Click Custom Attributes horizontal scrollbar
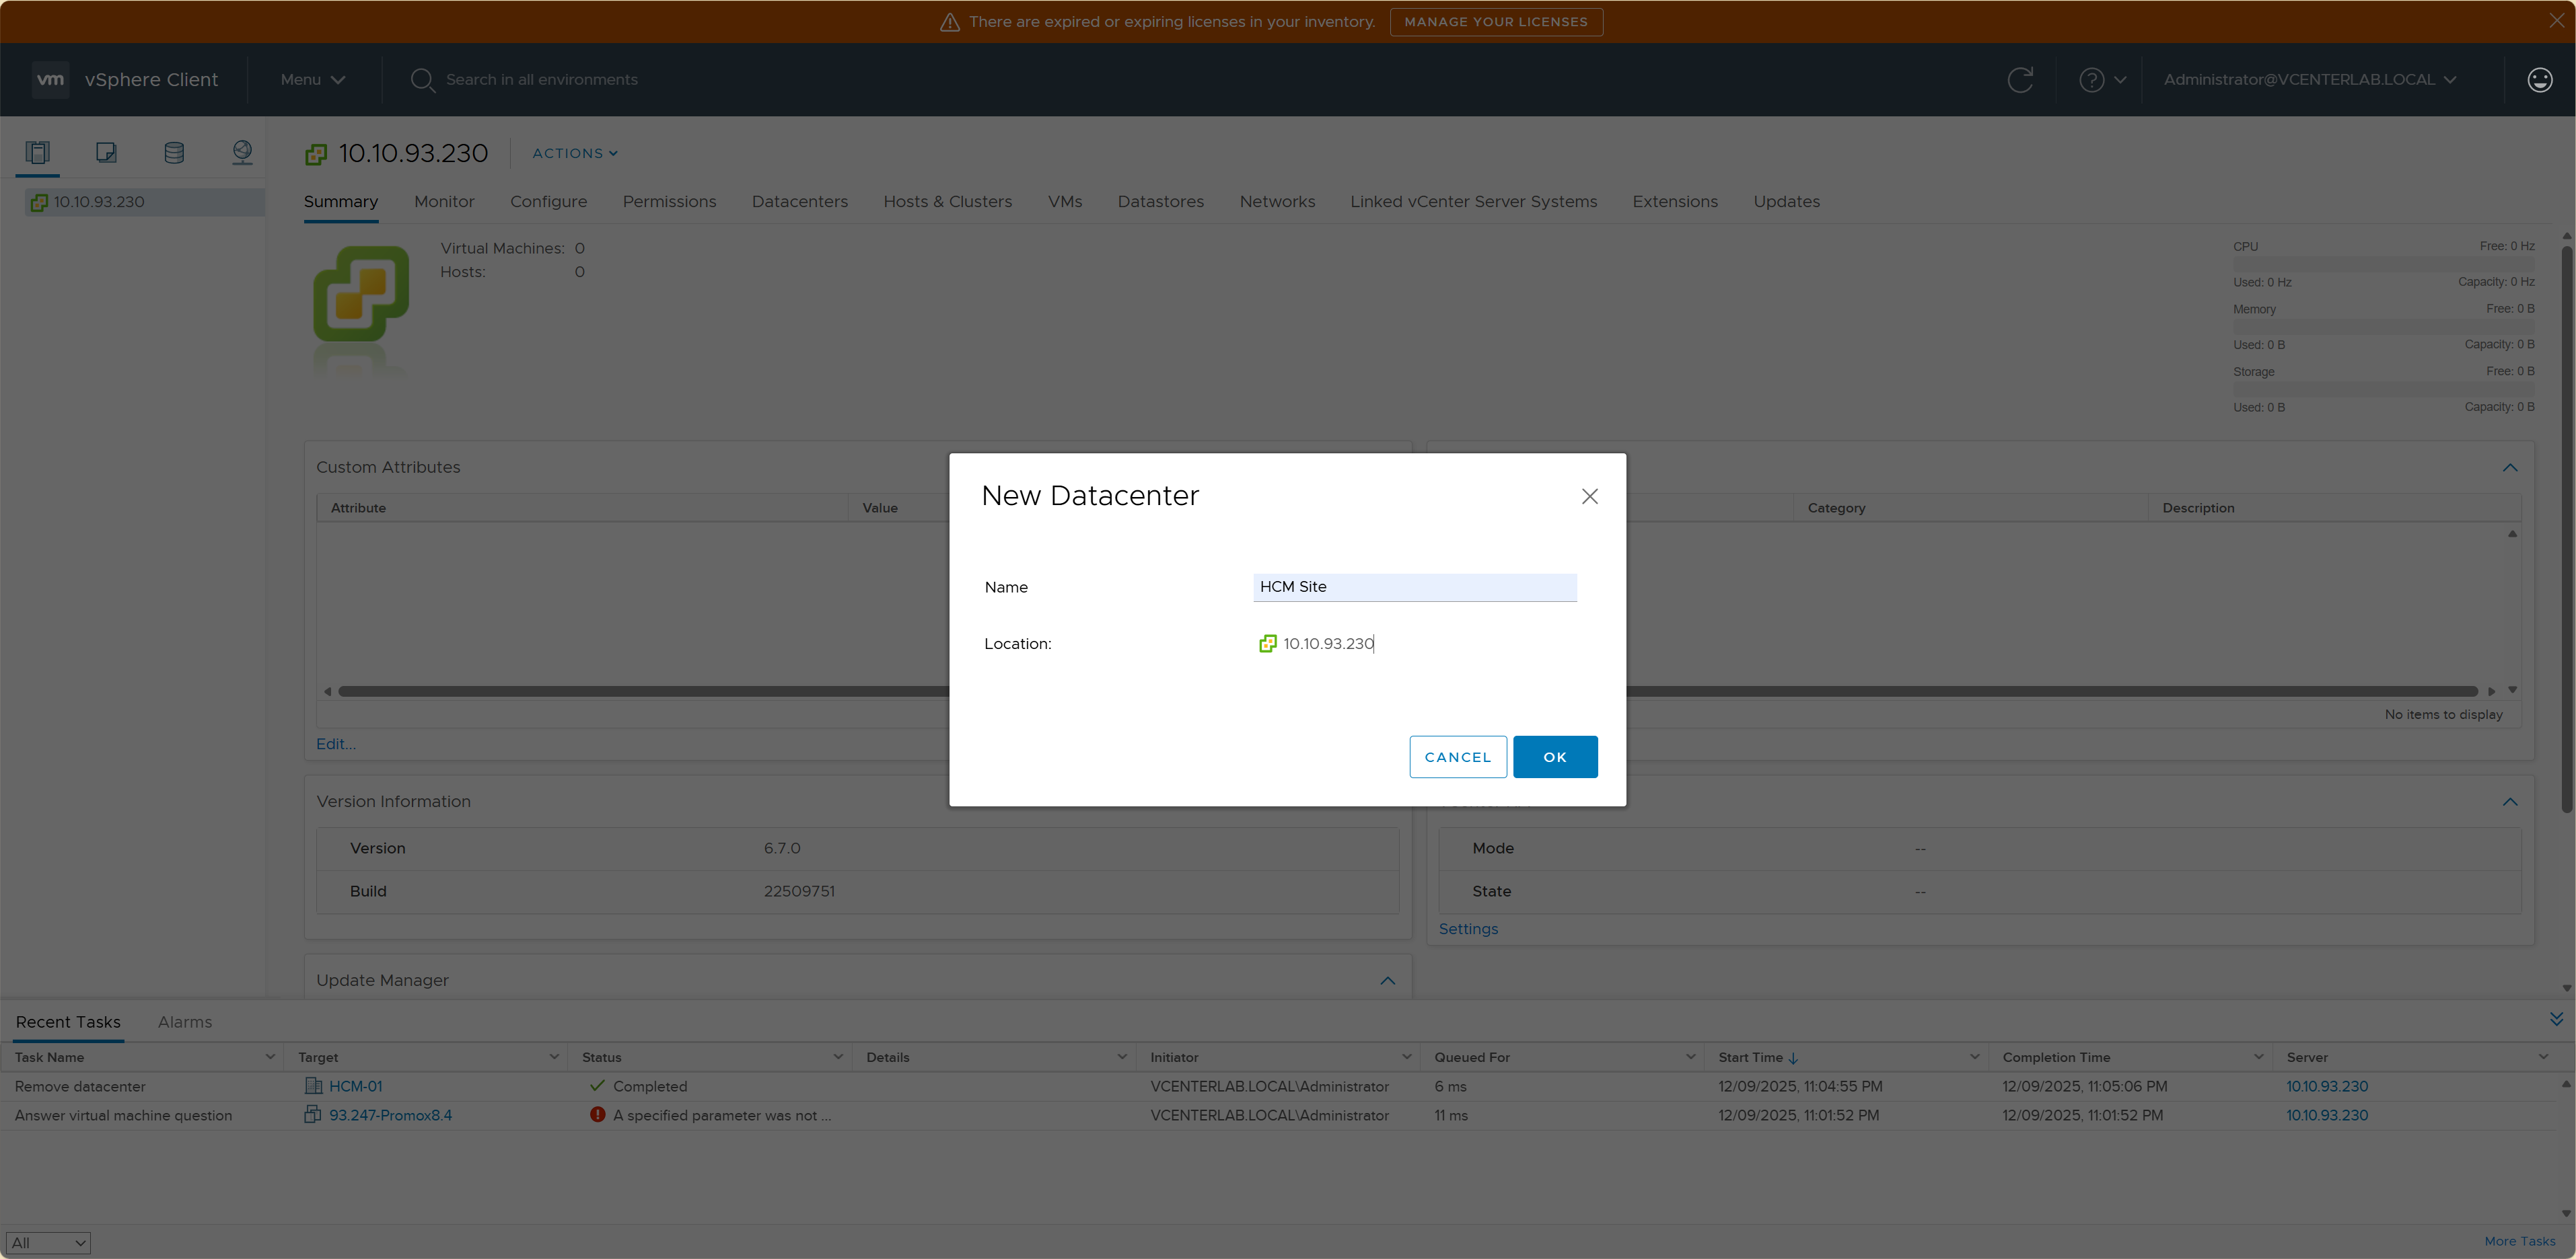Image resolution: width=2576 pixels, height=1259 pixels. click(x=640, y=691)
